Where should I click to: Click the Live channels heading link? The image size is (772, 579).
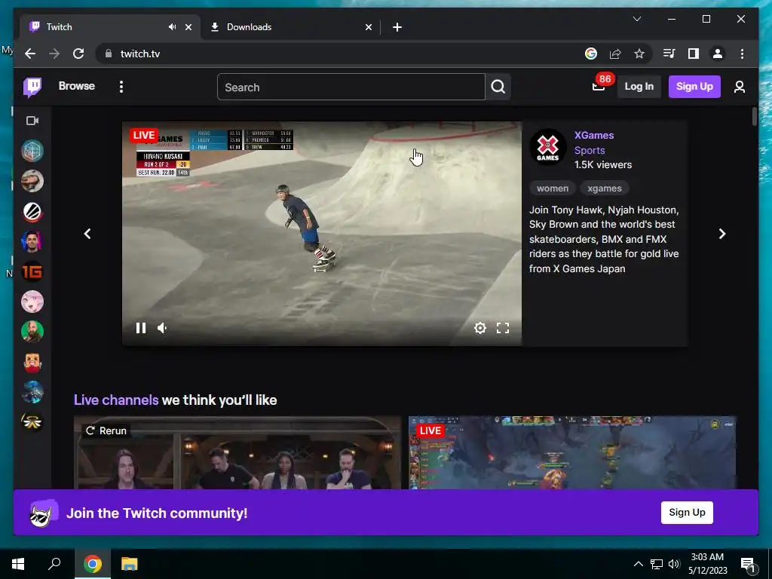116,400
